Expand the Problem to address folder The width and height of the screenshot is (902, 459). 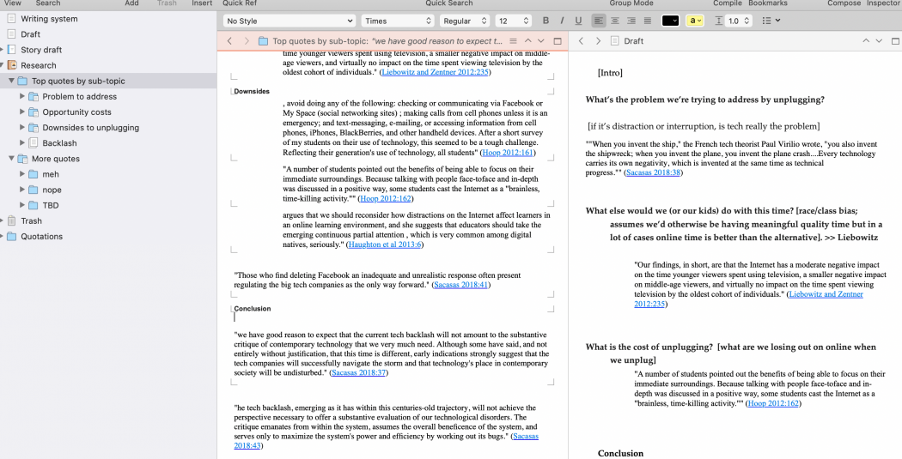tap(21, 96)
